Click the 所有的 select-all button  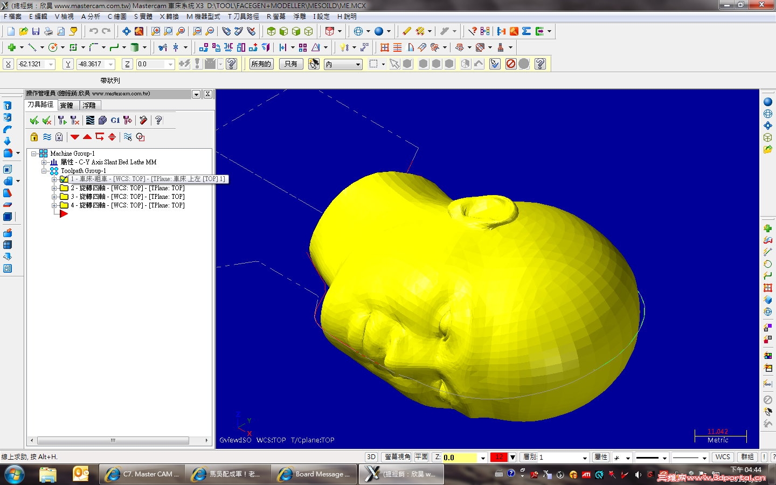[x=261, y=64]
